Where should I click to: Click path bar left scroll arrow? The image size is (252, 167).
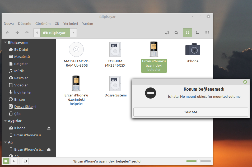37,33
